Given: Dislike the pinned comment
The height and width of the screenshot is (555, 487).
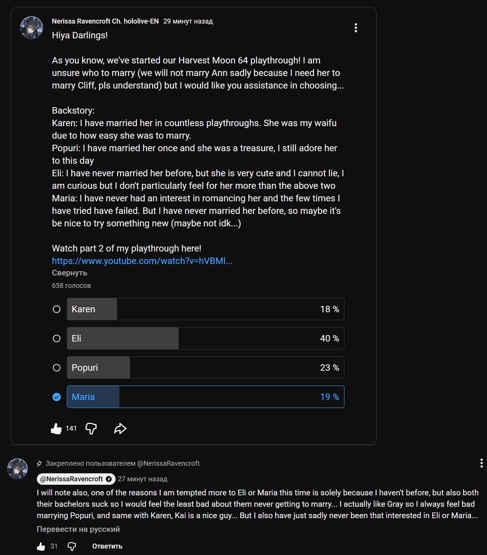Looking at the screenshot, I should point(71,546).
